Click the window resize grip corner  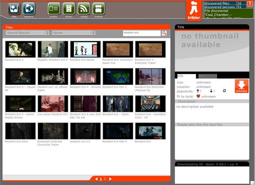(252, 183)
